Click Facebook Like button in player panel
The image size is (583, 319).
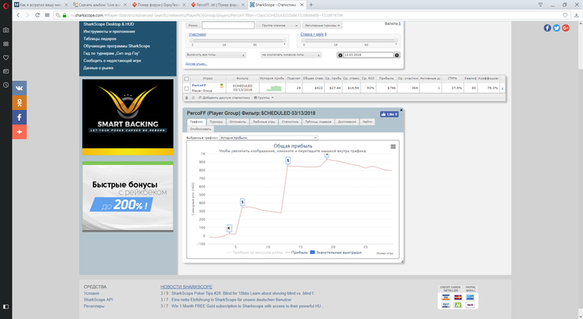[389, 114]
